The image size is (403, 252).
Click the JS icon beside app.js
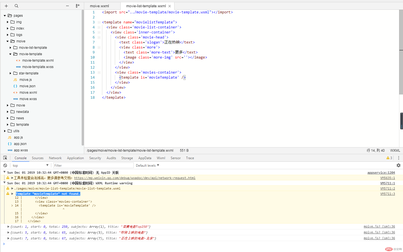9,137
